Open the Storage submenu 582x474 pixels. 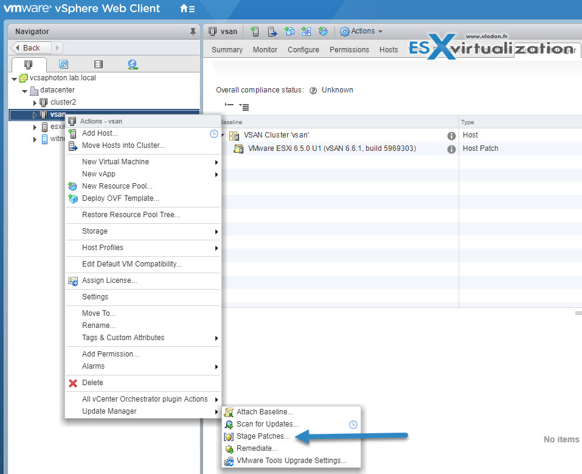[x=144, y=231]
